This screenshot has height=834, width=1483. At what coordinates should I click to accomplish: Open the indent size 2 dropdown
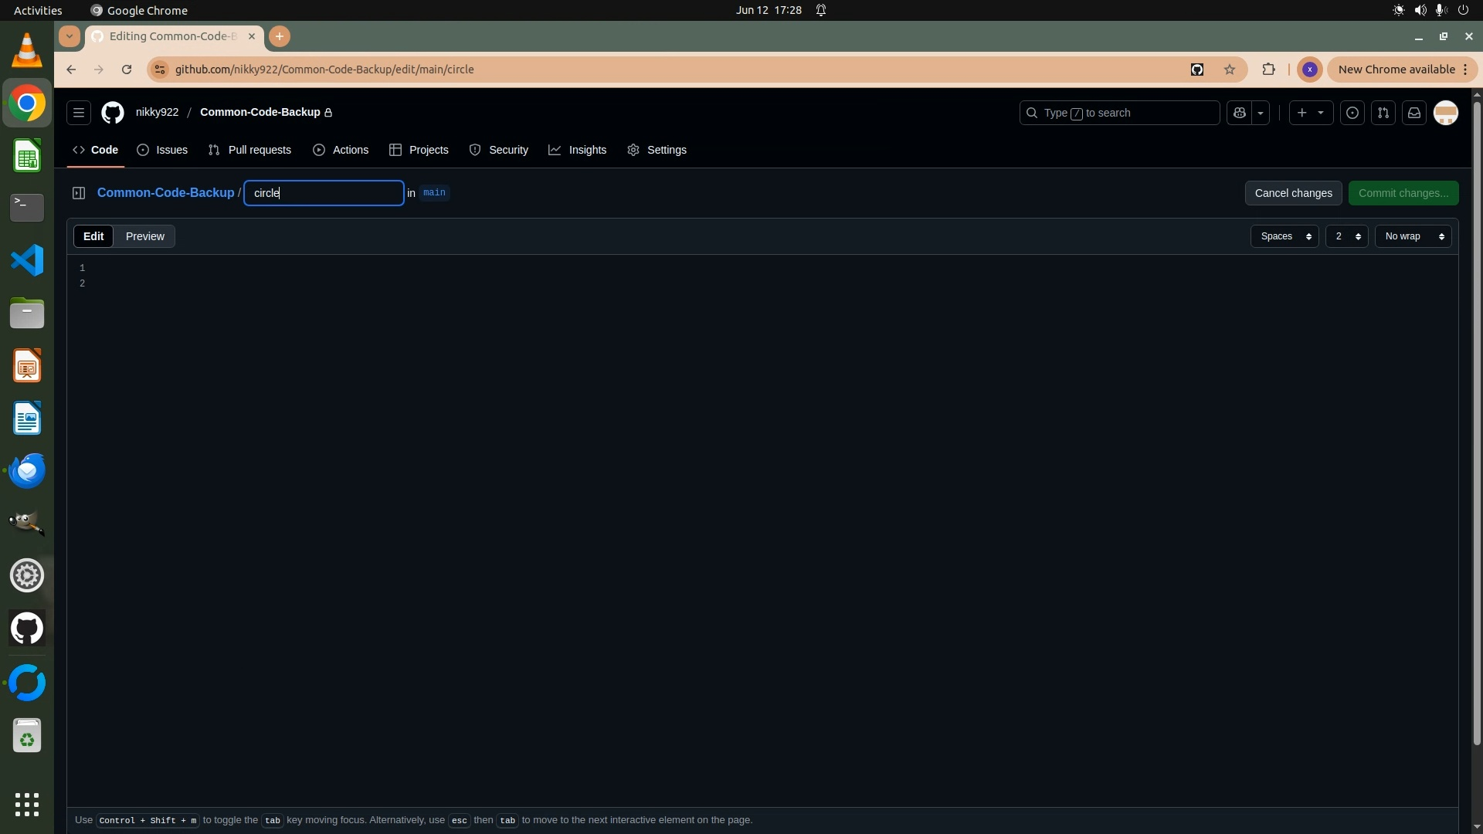pyautogui.click(x=1346, y=236)
